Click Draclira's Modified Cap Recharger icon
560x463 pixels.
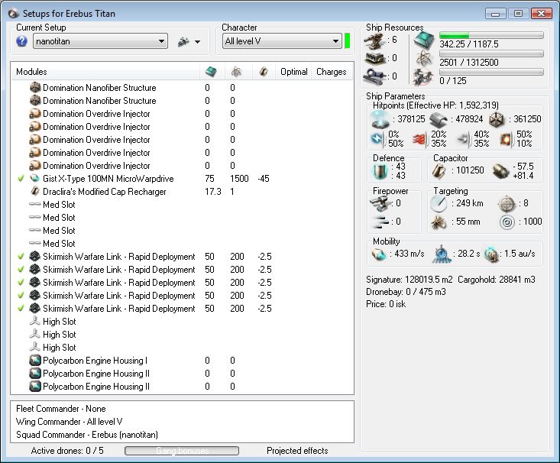coord(34,192)
